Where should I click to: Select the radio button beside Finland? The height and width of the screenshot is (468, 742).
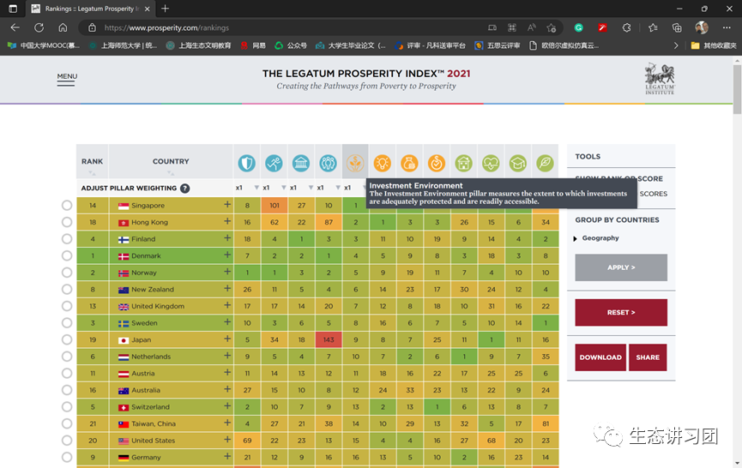67,239
